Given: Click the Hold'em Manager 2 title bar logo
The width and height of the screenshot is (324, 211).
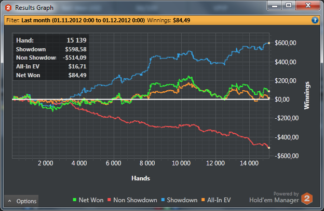Looking at the screenshot, I should [8, 8].
